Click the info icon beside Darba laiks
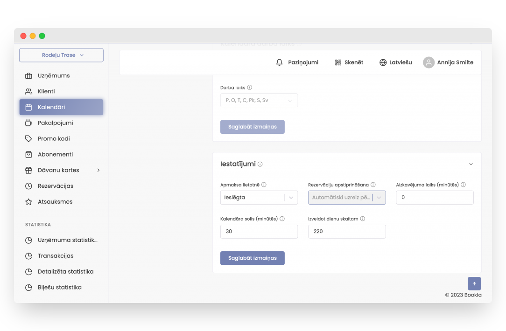 pos(250,87)
